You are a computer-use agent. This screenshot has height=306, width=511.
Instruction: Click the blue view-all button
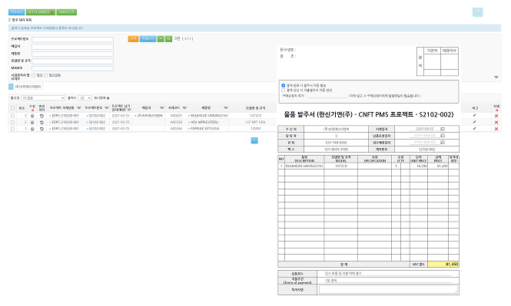[148, 39]
